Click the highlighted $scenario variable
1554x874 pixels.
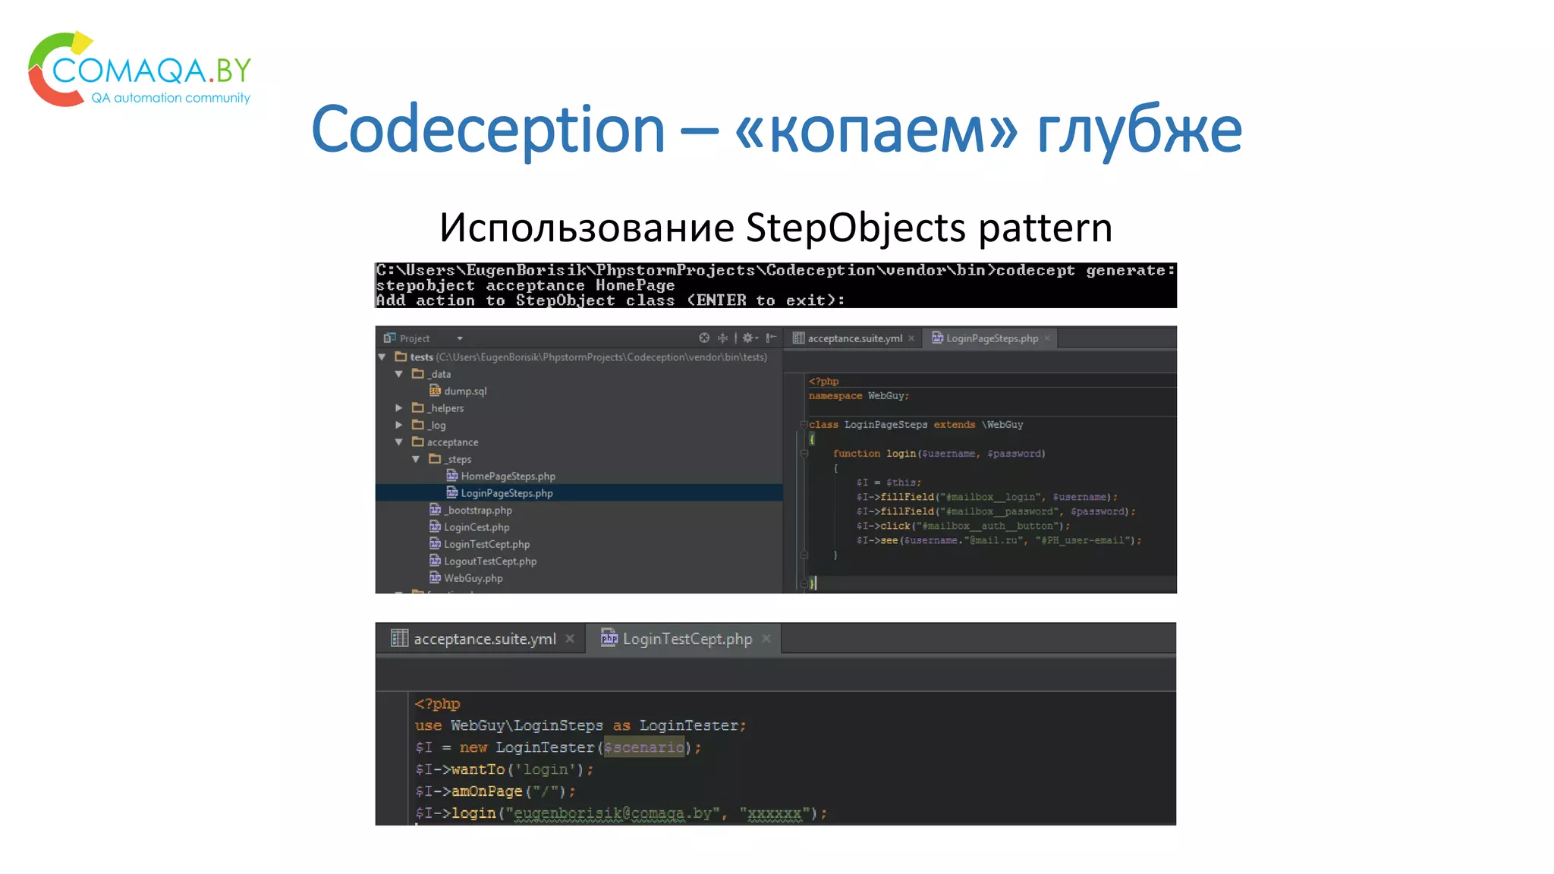(x=644, y=747)
